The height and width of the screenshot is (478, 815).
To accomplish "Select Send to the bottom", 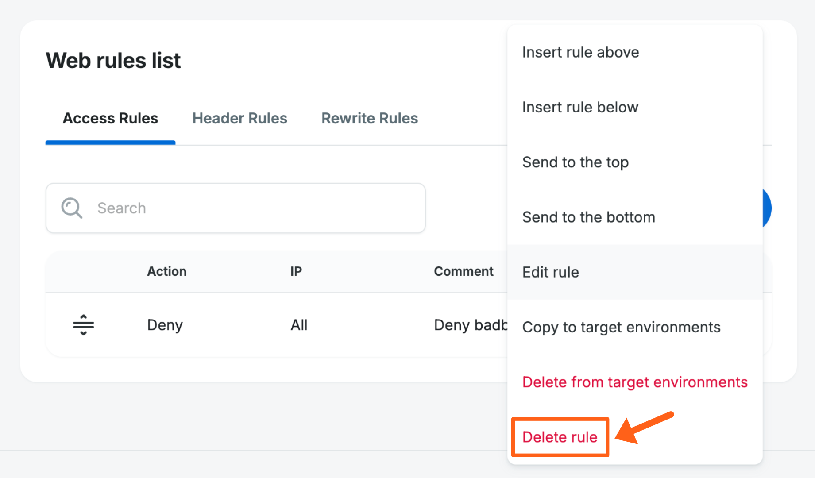I will click(x=588, y=217).
